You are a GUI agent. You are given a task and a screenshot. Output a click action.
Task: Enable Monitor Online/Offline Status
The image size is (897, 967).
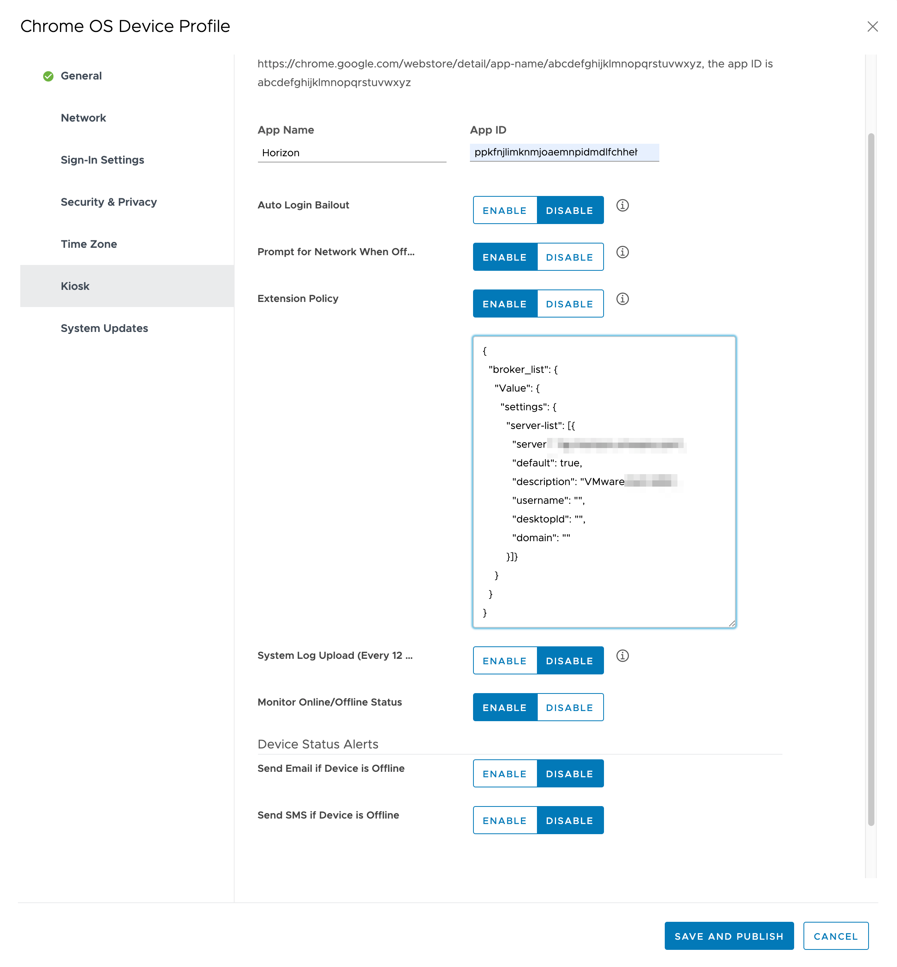pos(505,708)
